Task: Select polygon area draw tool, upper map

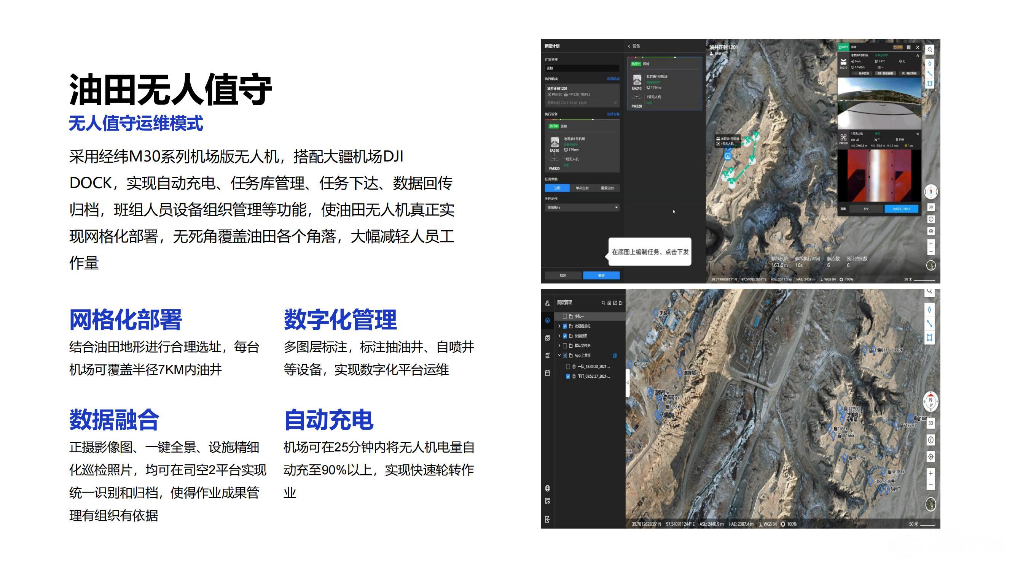Action: [x=930, y=84]
